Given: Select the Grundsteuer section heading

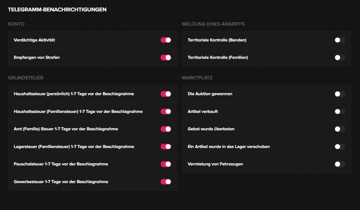Looking at the screenshot, I should pyautogui.click(x=26, y=78).
